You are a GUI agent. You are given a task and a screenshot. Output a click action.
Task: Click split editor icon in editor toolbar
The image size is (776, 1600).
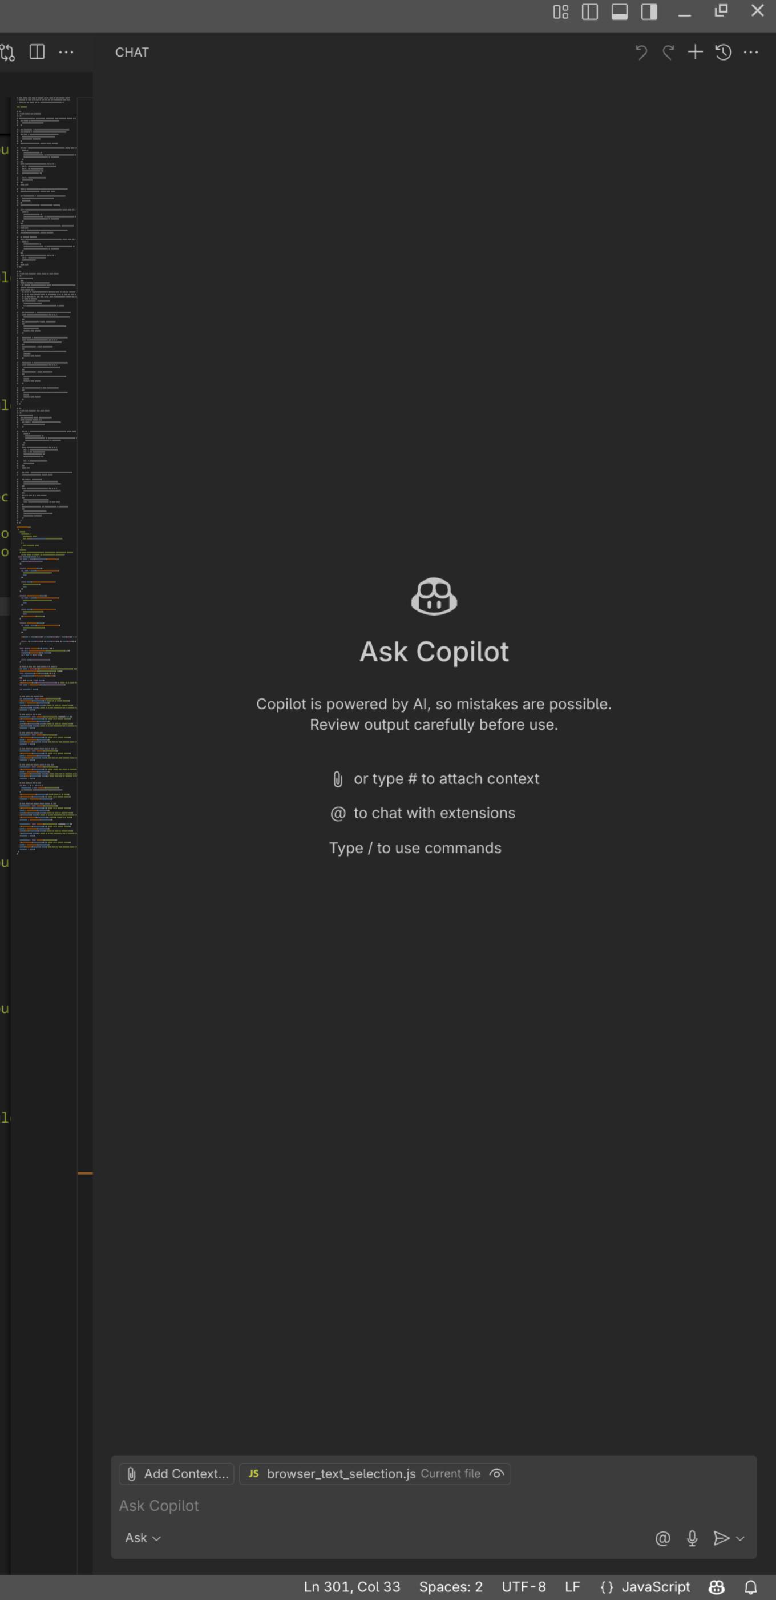(37, 52)
